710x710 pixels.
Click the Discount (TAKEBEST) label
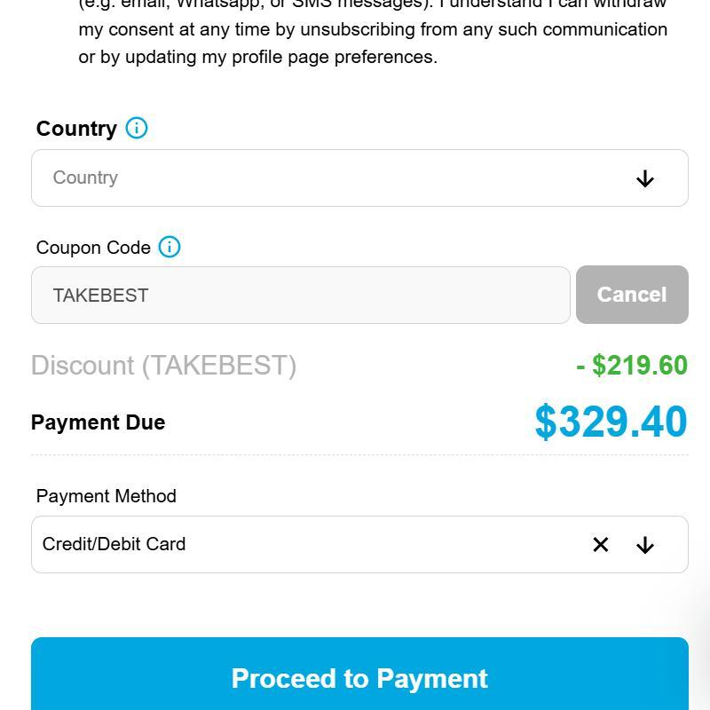pyautogui.click(x=163, y=366)
